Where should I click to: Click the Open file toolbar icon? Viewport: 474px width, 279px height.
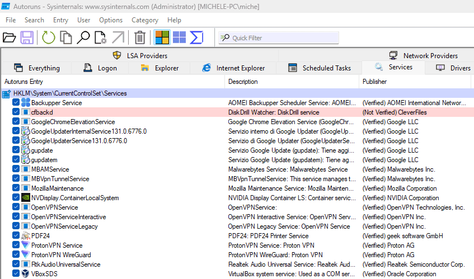[9, 38]
